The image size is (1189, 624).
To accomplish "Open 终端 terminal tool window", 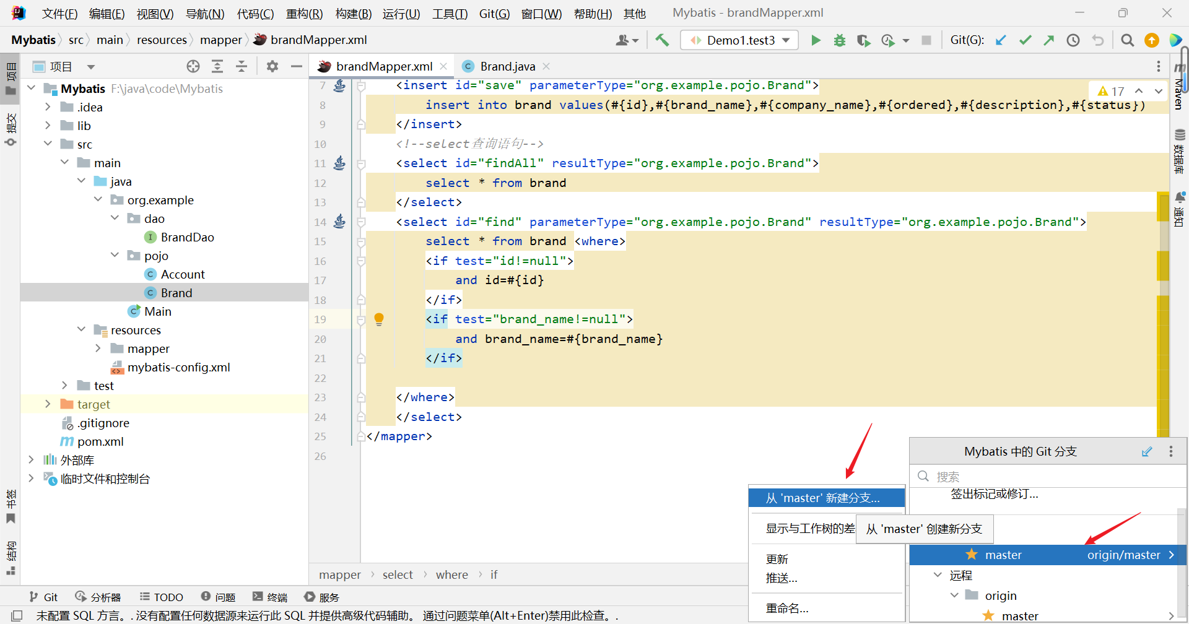I will pyautogui.click(x=270, y=597).
